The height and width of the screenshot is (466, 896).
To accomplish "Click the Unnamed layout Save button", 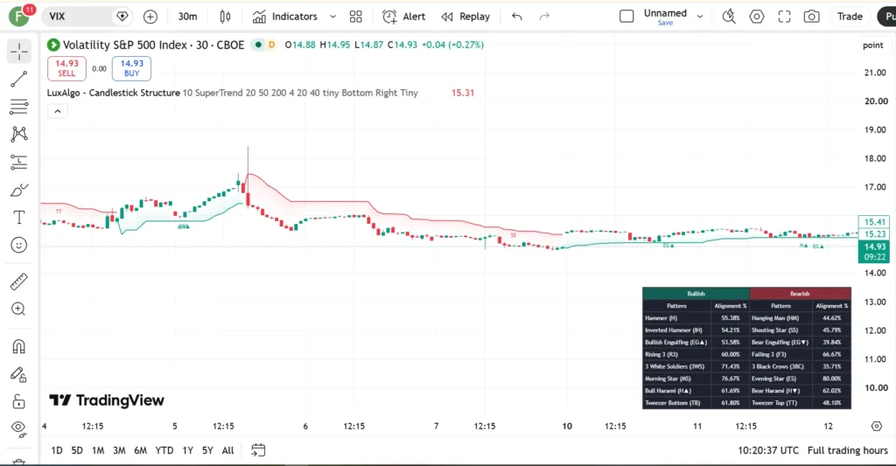I will tap(665, 23).
